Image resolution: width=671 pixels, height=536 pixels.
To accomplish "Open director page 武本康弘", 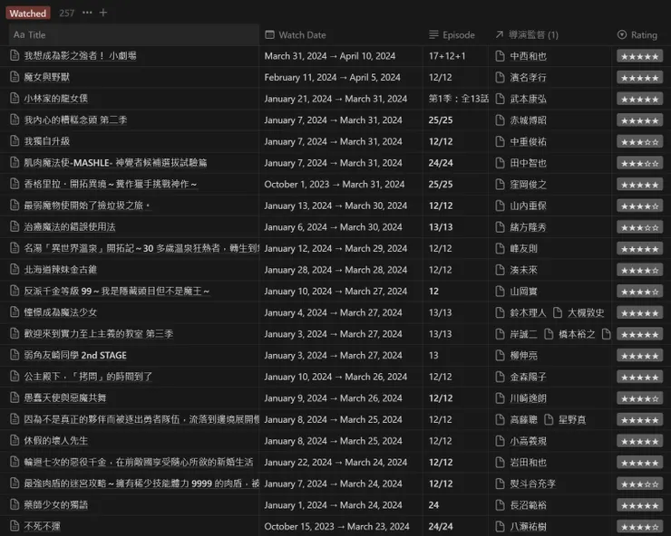I will click(x=528, y=99).
